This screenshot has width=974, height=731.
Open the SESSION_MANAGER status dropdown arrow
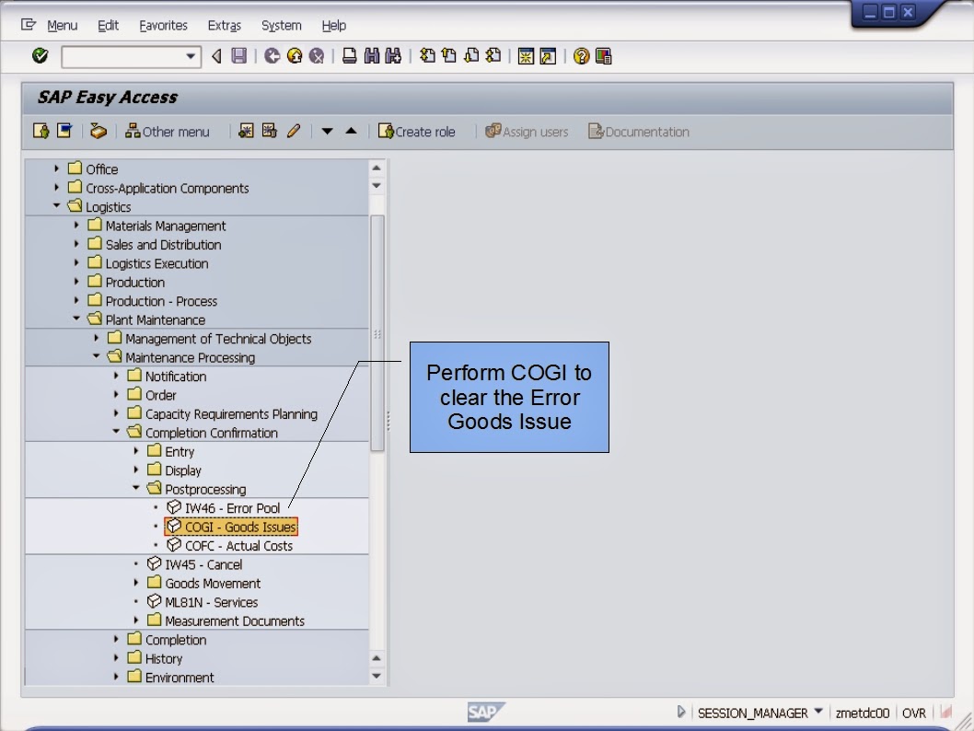(x=818, y=712)
